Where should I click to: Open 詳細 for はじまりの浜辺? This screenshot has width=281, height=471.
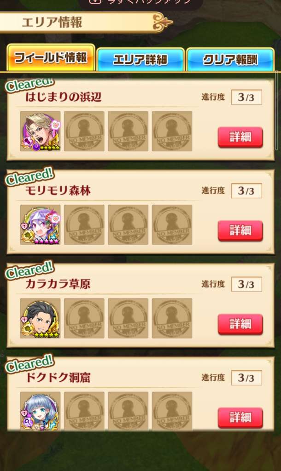pos(240,137)
